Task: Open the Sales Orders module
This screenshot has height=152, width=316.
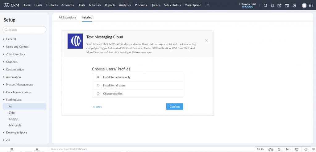Action: tap(173, 5)
